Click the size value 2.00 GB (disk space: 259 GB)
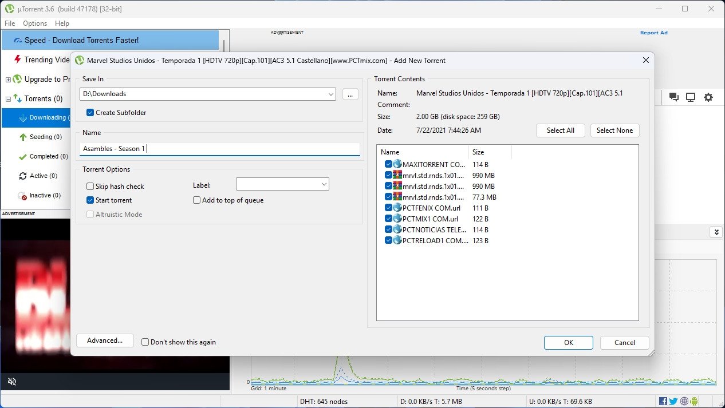725x408 pixels. tap(458, 117)
